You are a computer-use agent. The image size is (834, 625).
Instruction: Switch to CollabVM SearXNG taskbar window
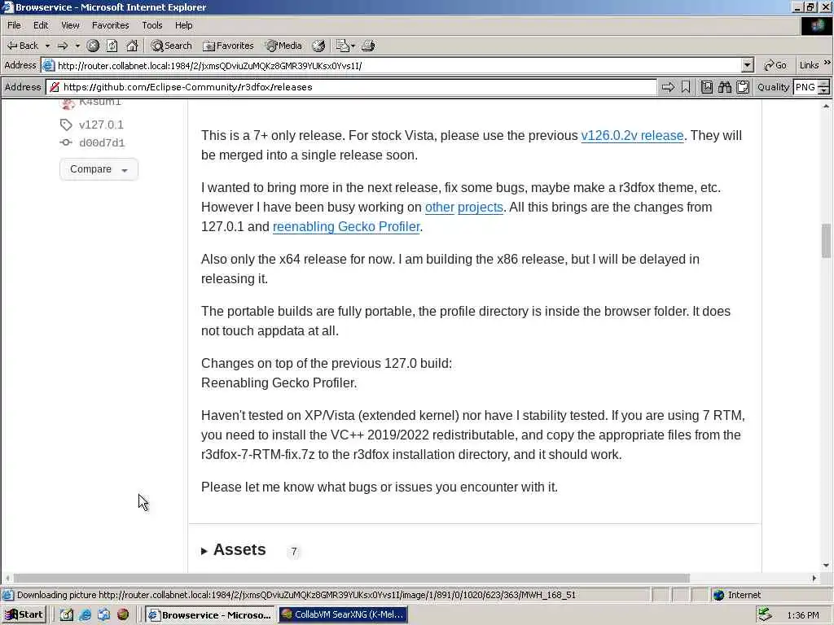343,615
